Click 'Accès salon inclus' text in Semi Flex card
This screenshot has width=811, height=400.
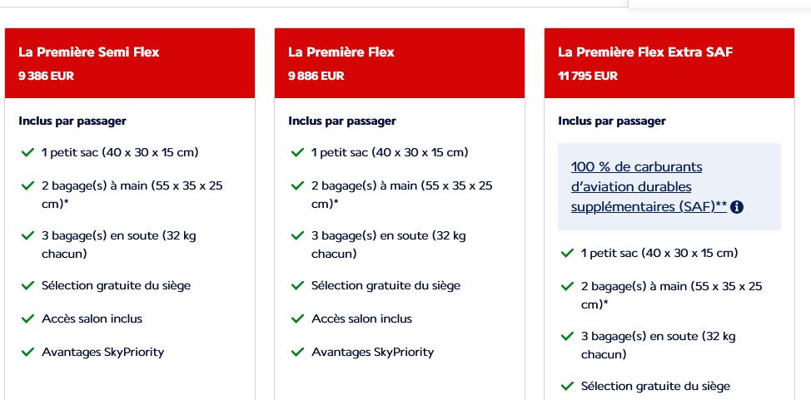click(92, 319)
